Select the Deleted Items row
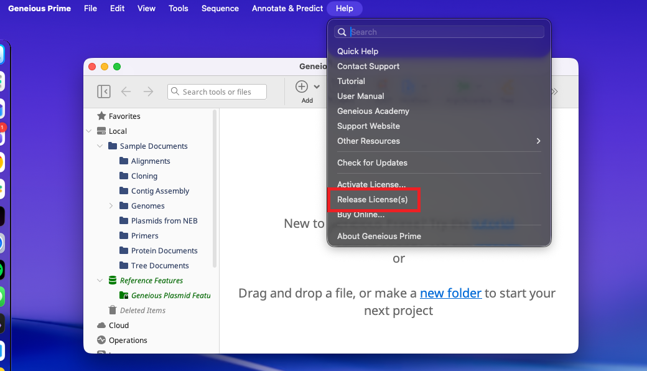The height and width of the screenshot is (371, 647). (151, 311)
